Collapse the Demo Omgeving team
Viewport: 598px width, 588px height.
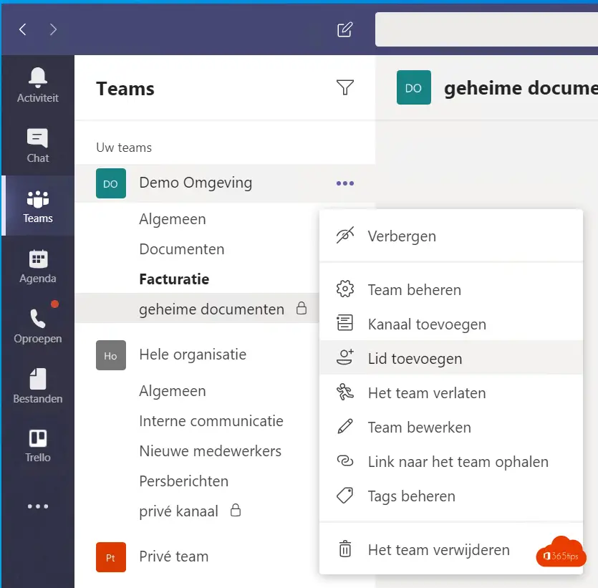tap(196, 183)
